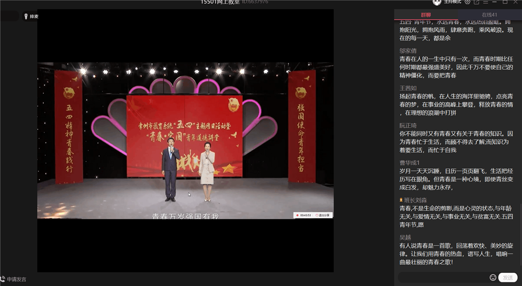Maximize the classroom window

(x=505, y=2)
